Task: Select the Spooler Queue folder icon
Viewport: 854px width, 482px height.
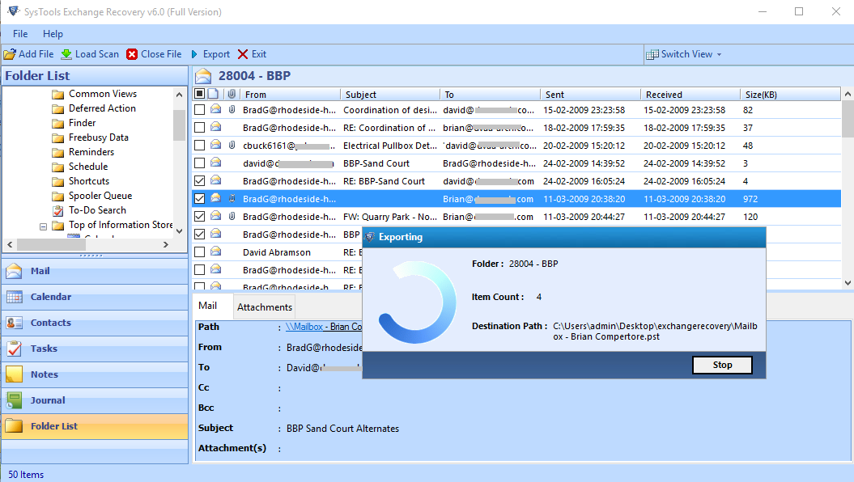Action: (x=57, y=196)
